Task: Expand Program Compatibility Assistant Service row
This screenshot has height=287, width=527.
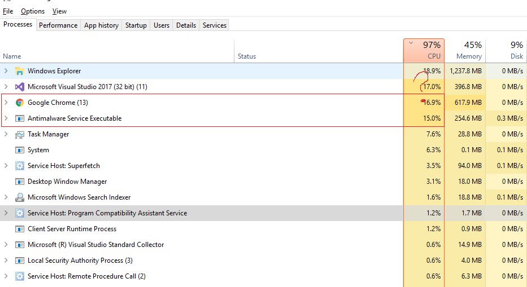Action: 6,213
